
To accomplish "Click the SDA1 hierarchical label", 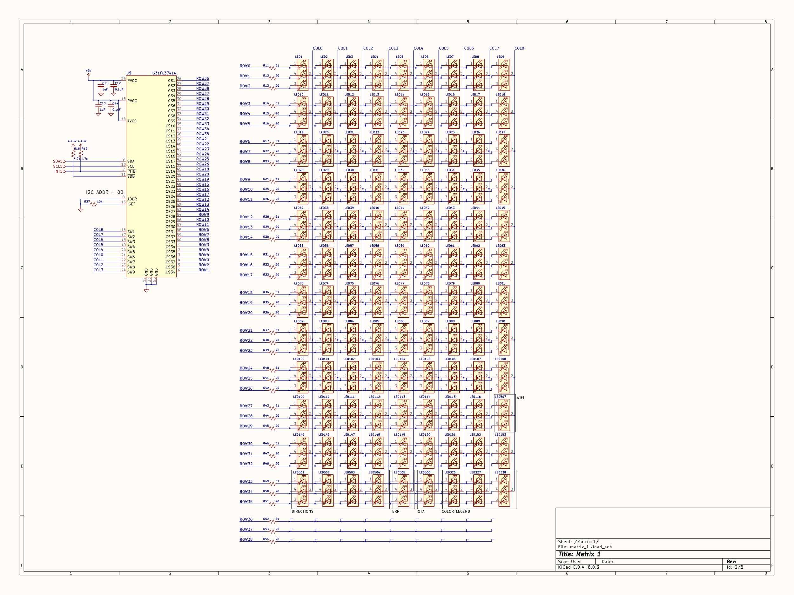I will point(59,162).
